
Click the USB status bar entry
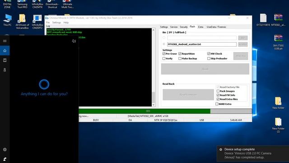coord(202,120)
